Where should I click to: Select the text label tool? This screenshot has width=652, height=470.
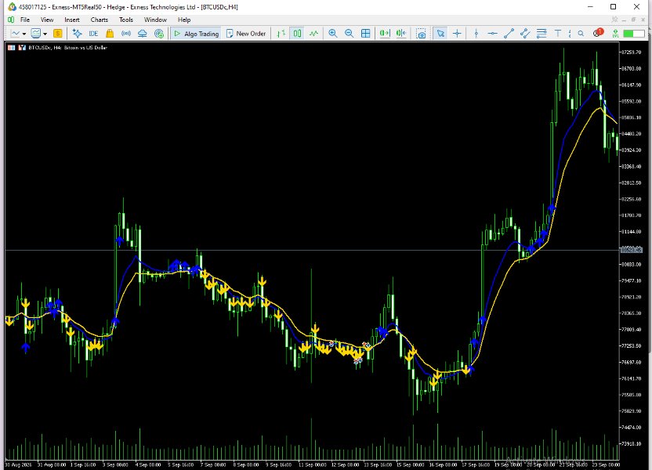pyautogui.click(x=558, y=33)
